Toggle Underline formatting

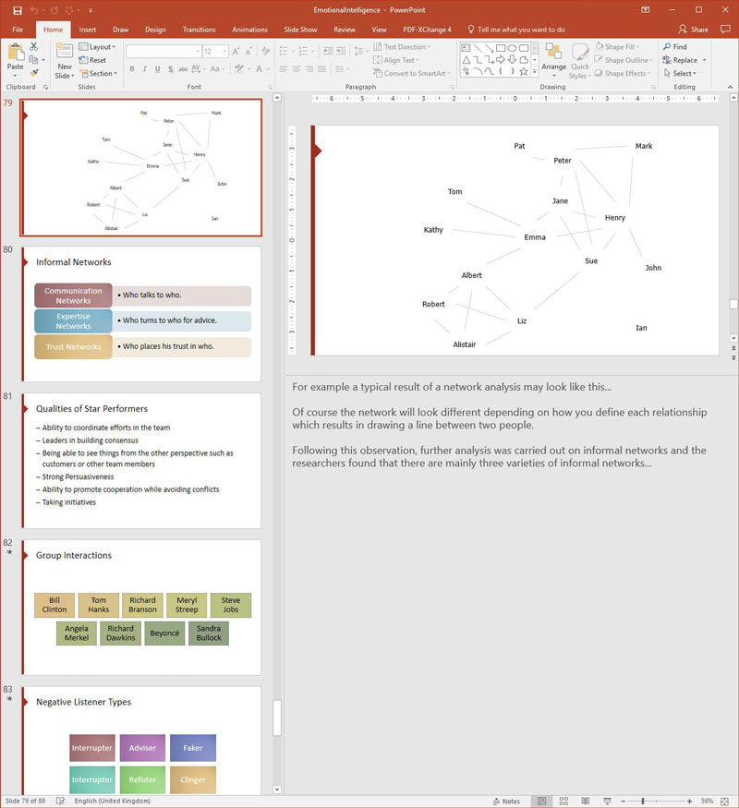pyautogui.click(x=157, y=68)
